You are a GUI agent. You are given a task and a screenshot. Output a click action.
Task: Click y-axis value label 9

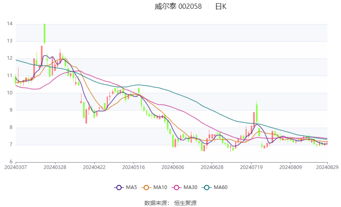[11, 110]
